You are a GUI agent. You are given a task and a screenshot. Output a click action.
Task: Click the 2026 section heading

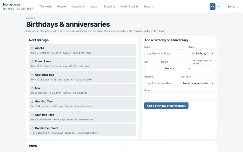coord(33,146)
